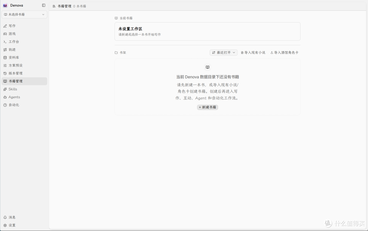
Task: Open 方案预设 in the sidebar
Action: click(25, 66)
